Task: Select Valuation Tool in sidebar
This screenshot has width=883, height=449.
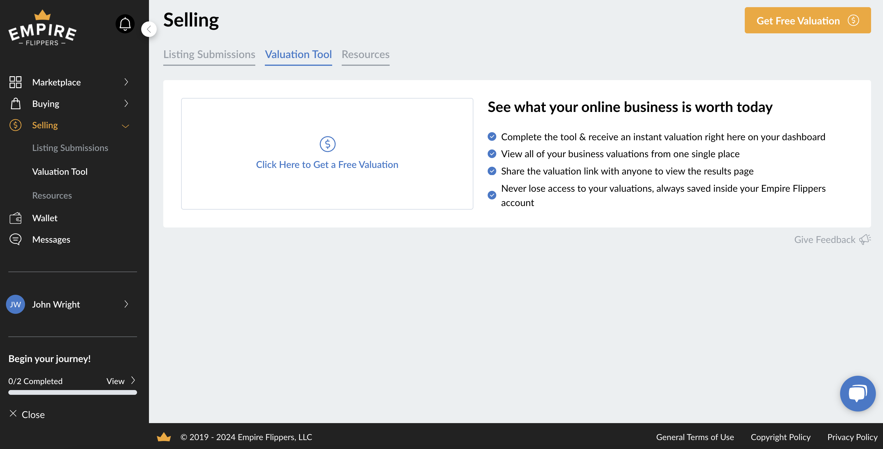Action: click(60, 172)
